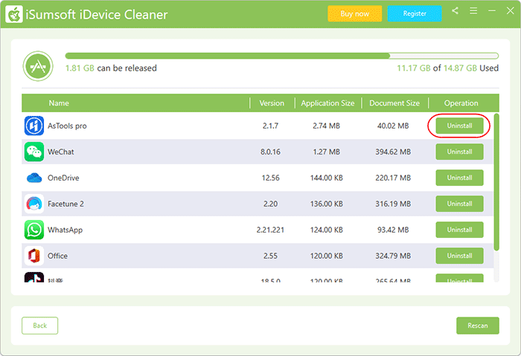Sort by Application Size column header

pyautogui.click(x=327, y=103)
